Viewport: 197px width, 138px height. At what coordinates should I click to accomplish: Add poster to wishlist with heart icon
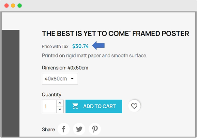(x=134, y=106)
